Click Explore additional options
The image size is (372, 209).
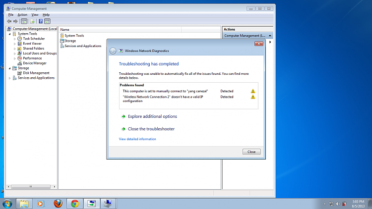tap(152, 116)
